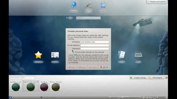
Task: Open the Contacts category icon
Action: coord(55,55)
